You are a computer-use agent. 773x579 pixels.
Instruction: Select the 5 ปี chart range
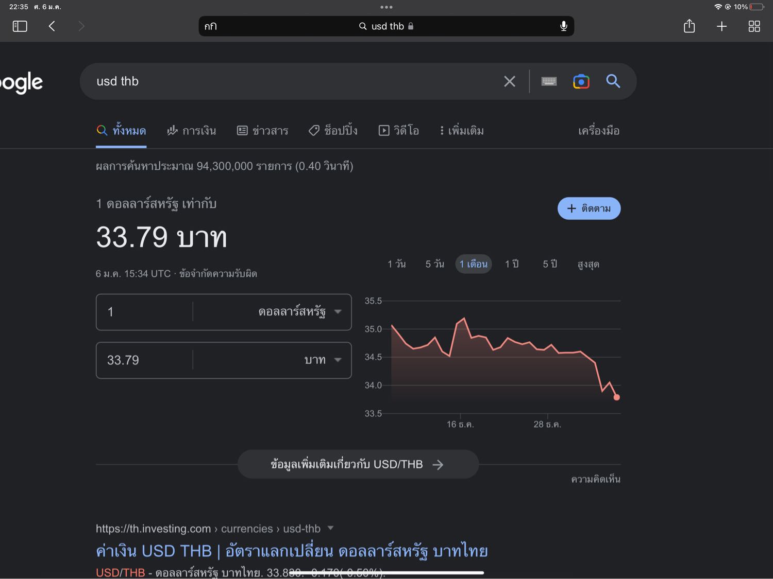pos(550,264)
